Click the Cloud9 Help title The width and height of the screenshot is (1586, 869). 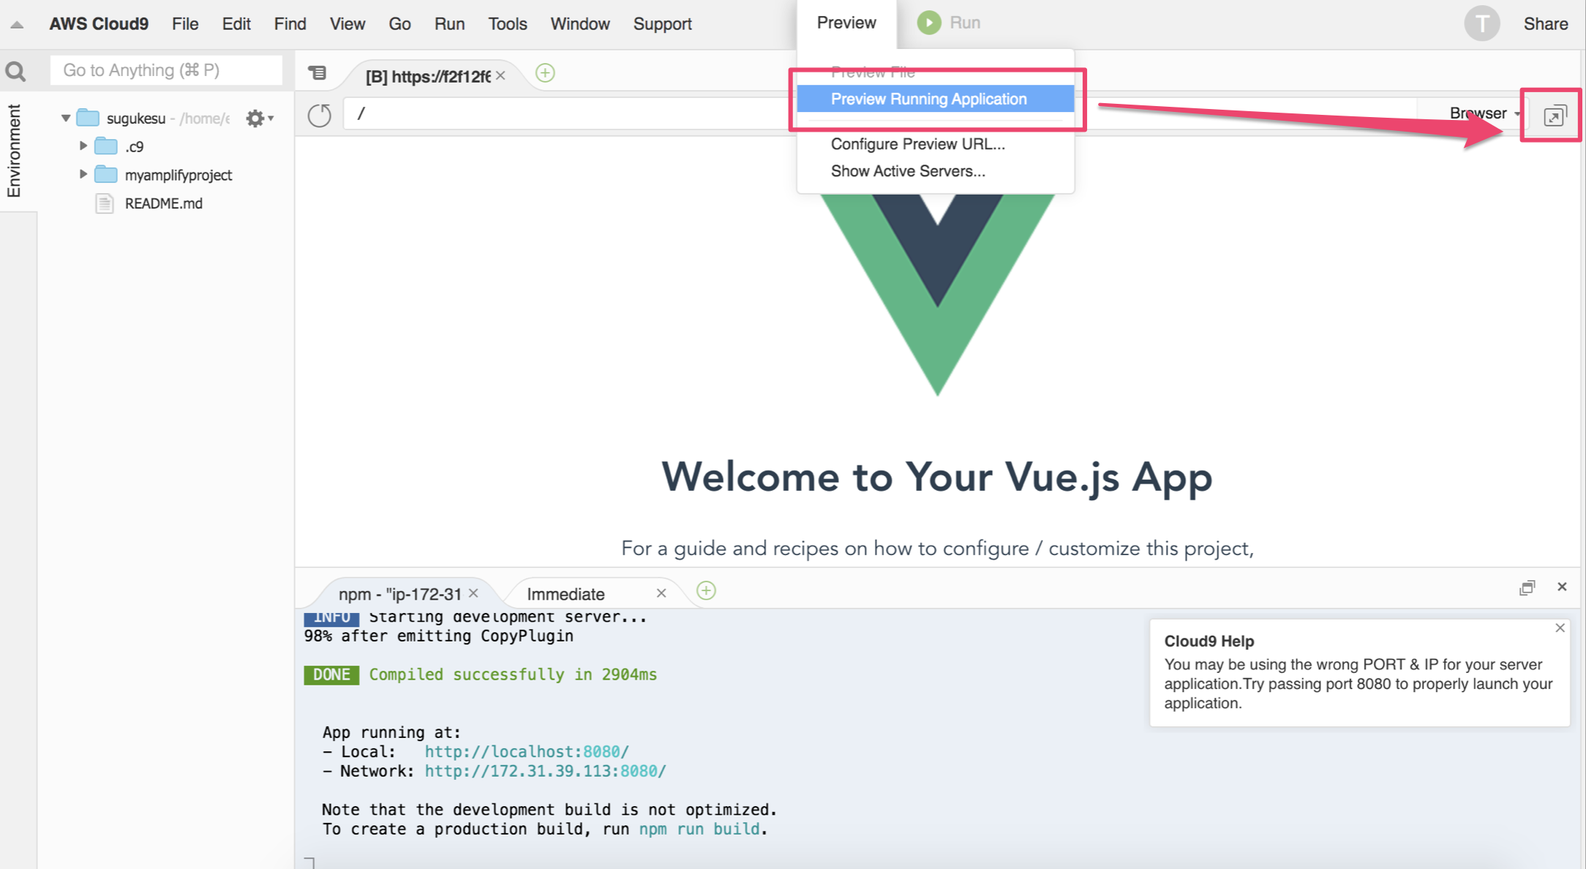[x=1209, y=641]
